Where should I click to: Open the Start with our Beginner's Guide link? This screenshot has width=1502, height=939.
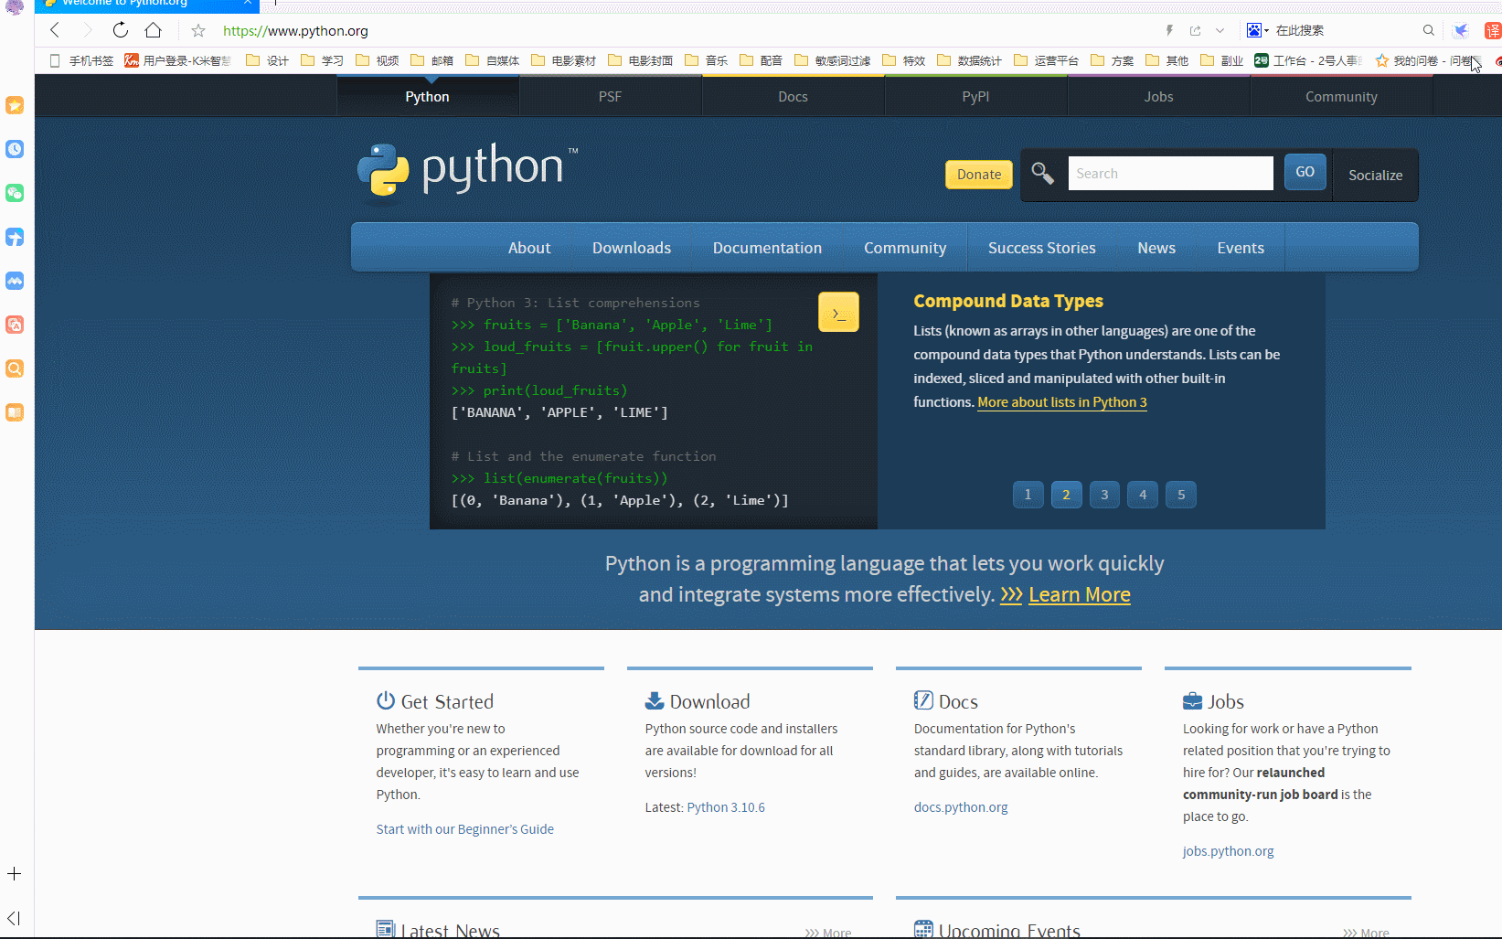[x=464, y=829]
